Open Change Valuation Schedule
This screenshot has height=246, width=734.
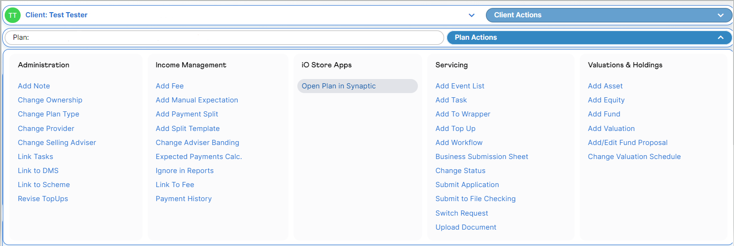[x=634, y=157]
